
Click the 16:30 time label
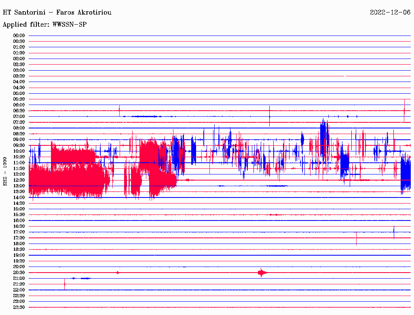[19, 227]
